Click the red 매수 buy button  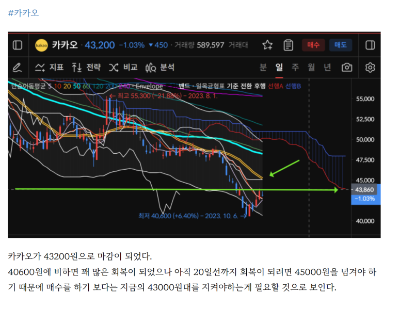(x=313, y=45)
